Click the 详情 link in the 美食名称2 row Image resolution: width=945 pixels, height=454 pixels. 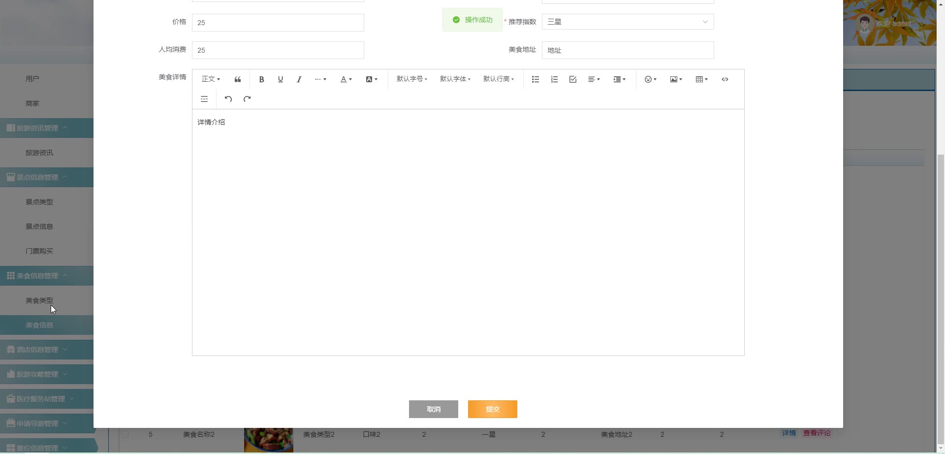[x=789, y=433]
